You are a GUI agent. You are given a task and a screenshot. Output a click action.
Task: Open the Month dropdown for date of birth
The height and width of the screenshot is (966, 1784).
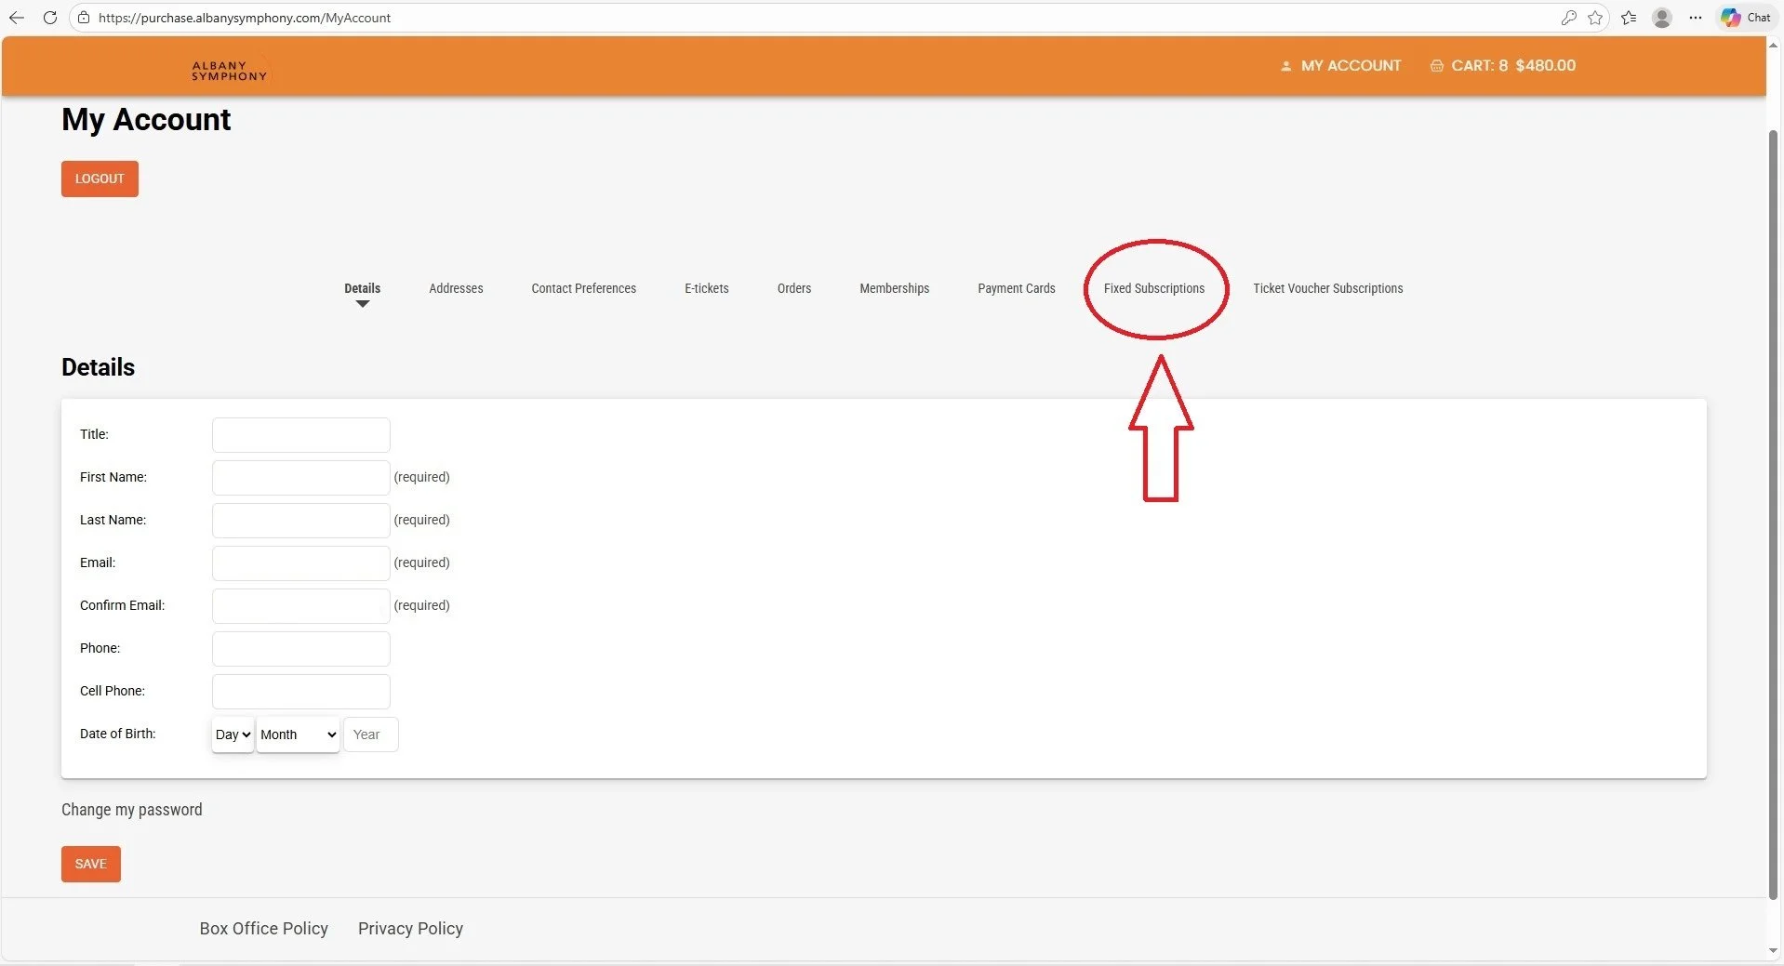pyautogui.click(x=297, y=734)
